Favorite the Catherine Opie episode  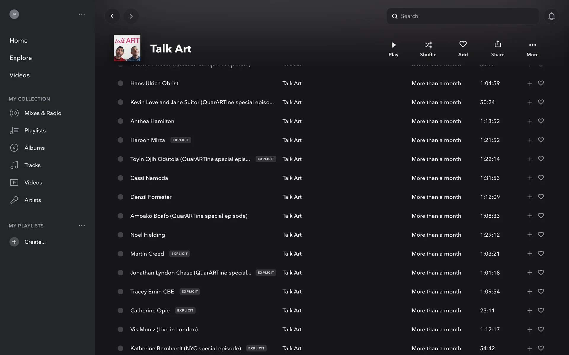tap(541, 311)
